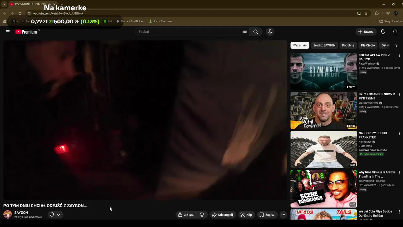The width and height of the screenshot is (403, 227).
Task: Open Wszystkie zakładki bookmarks folder
Action: [391, 21]
